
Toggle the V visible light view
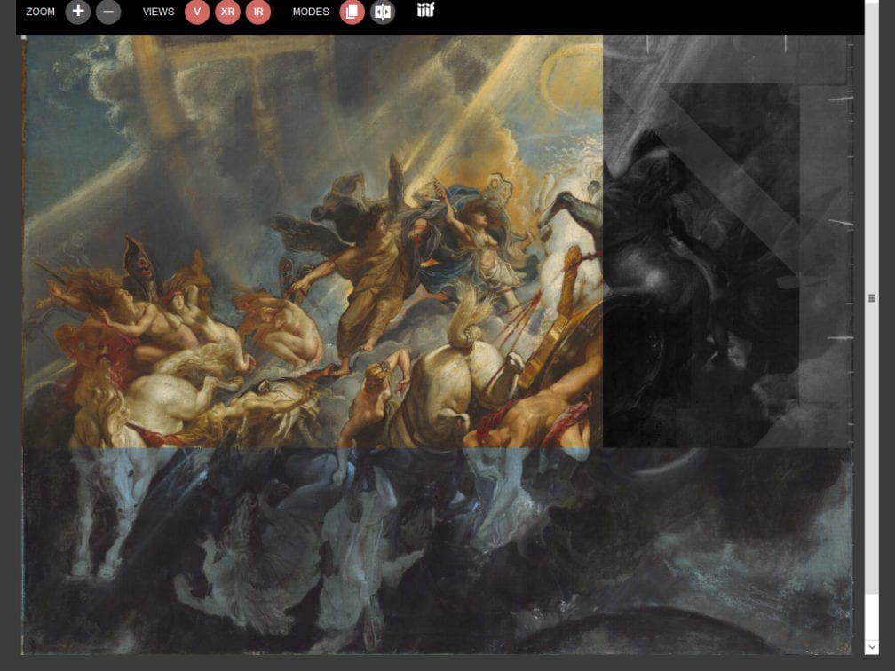coord(197,12)
